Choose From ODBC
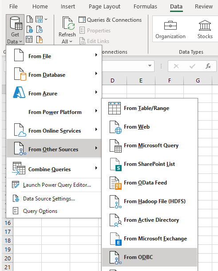Screen dimensions: 218x271 (x=150, y=257)
